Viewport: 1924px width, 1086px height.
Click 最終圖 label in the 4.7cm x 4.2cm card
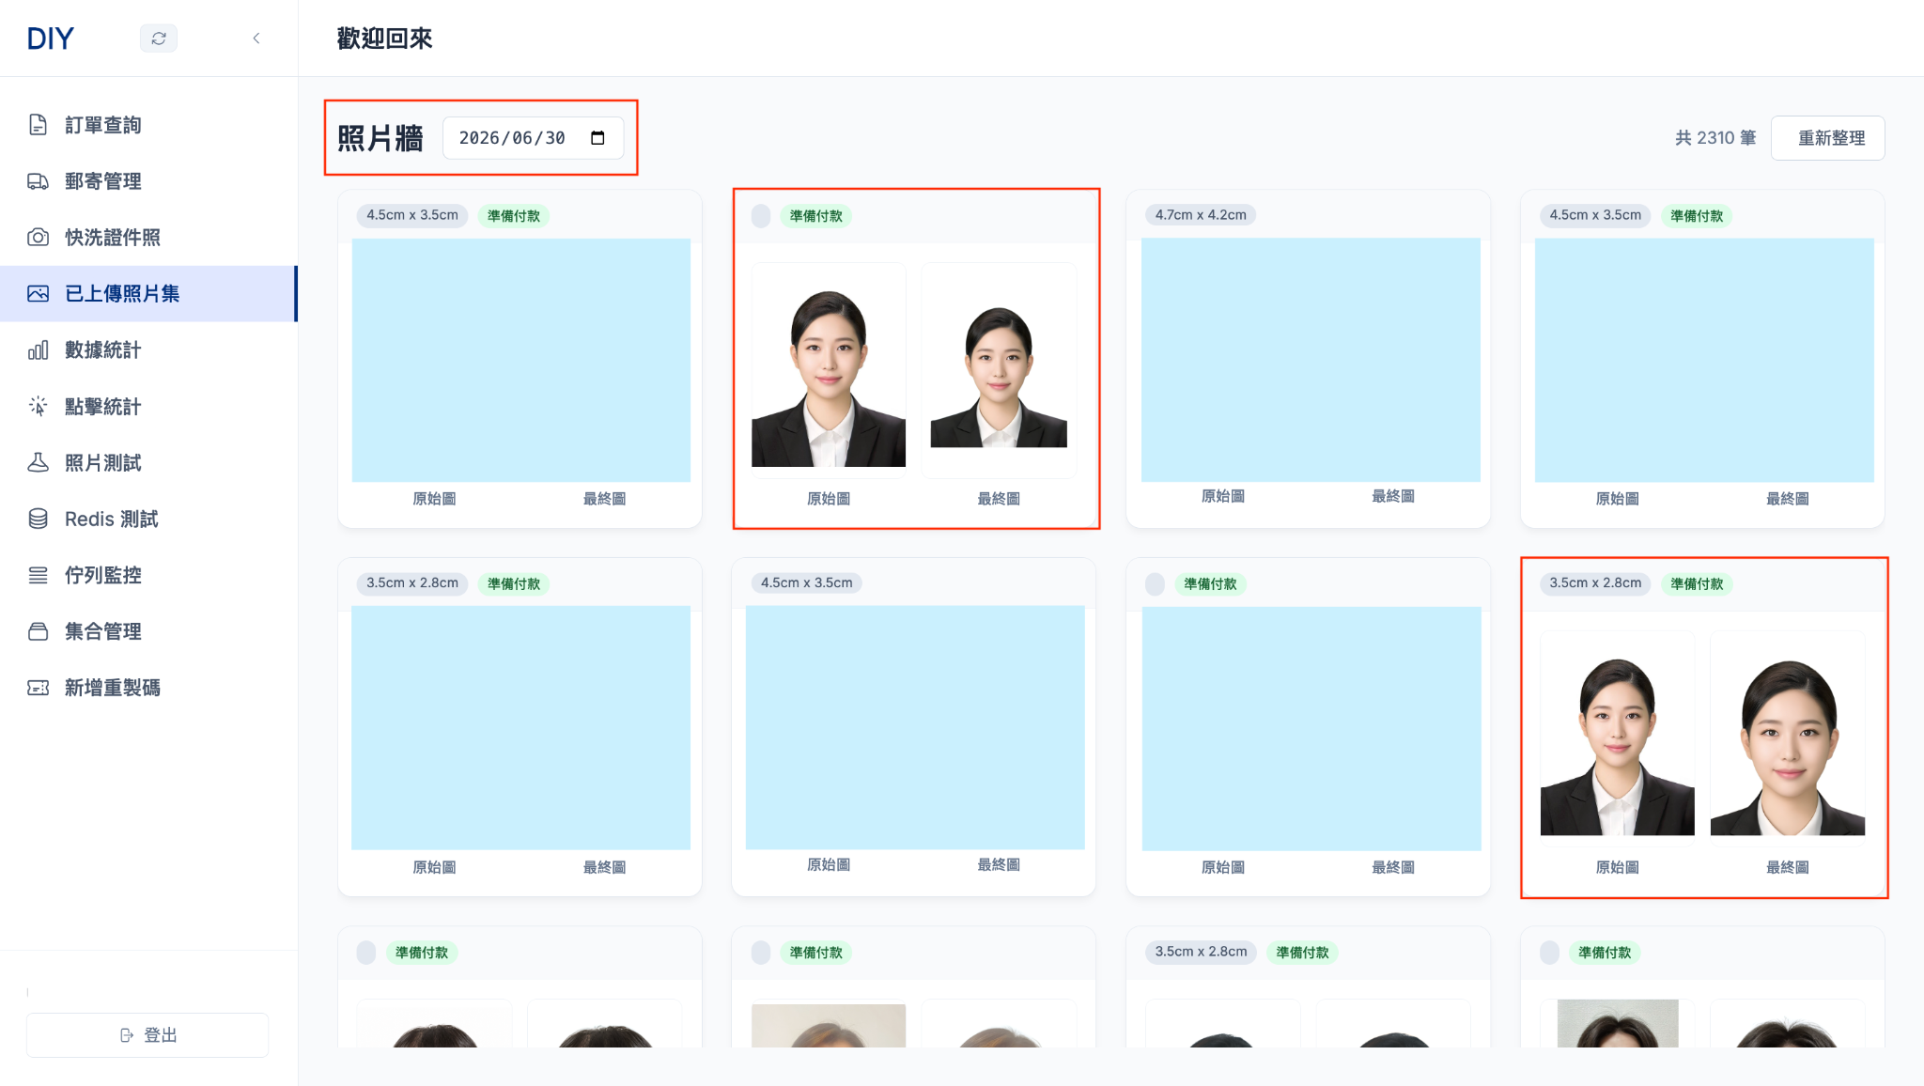coord(1393,496)
